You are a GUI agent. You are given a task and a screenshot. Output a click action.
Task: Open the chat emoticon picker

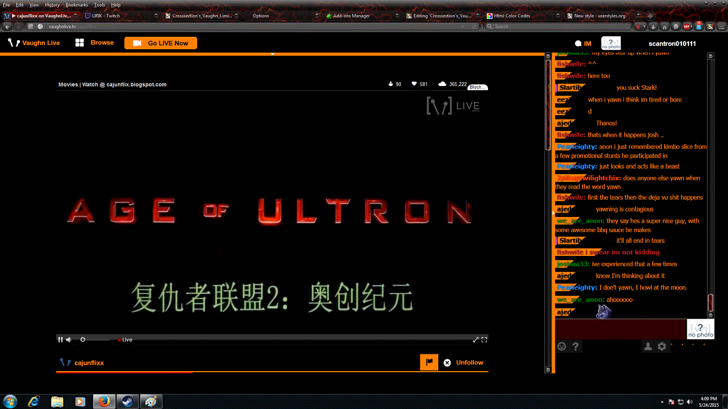[562, 346]
